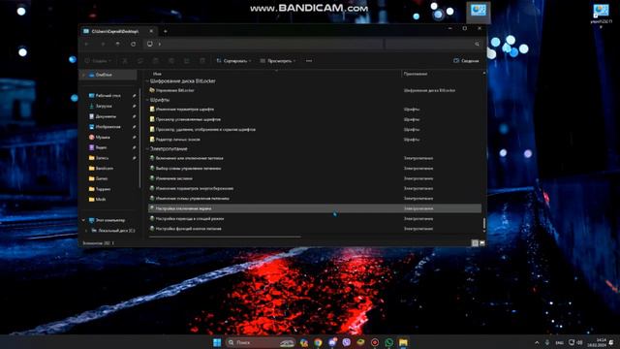Click the Delete trash icon in the toolbar
The width and height of the screenshot is (620, 349).
202,61
